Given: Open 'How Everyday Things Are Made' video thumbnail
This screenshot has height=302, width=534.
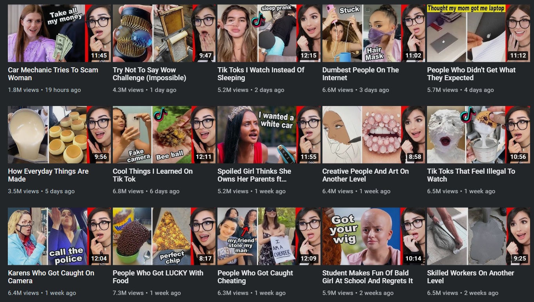Looking at the screenshot, I should coord(60,135).
